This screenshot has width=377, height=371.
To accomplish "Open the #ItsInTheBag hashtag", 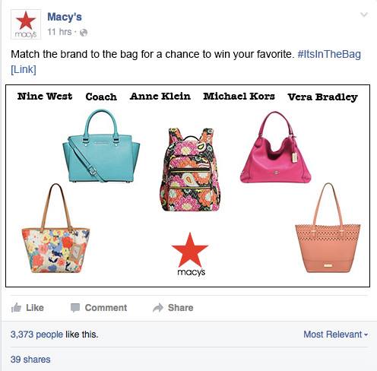I will pyautogui.click(x=329, y=54).
